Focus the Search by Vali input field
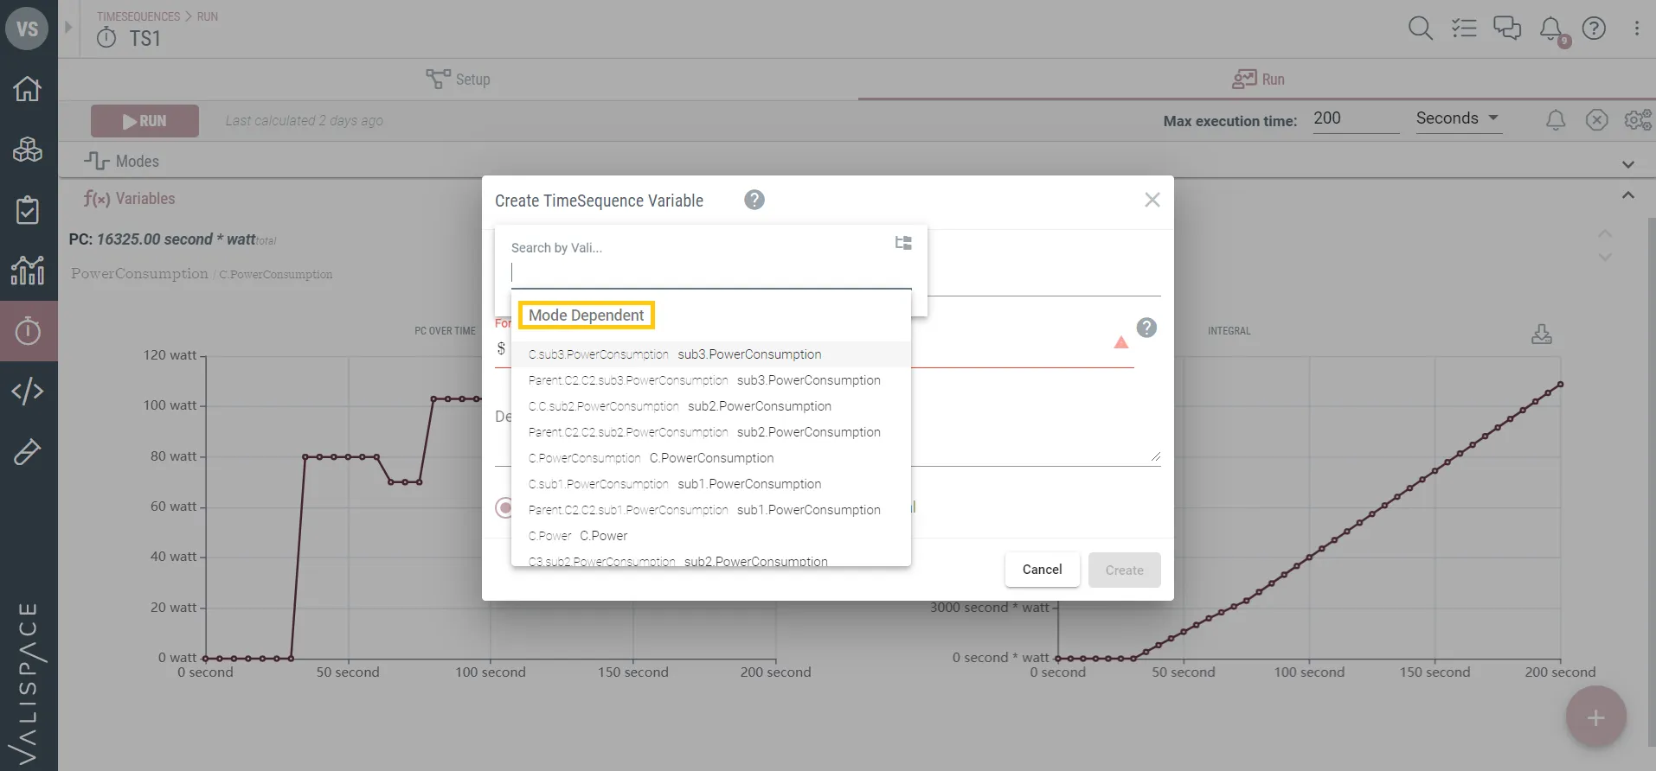Screen dimensions: 1656x771 click(711, 273)
